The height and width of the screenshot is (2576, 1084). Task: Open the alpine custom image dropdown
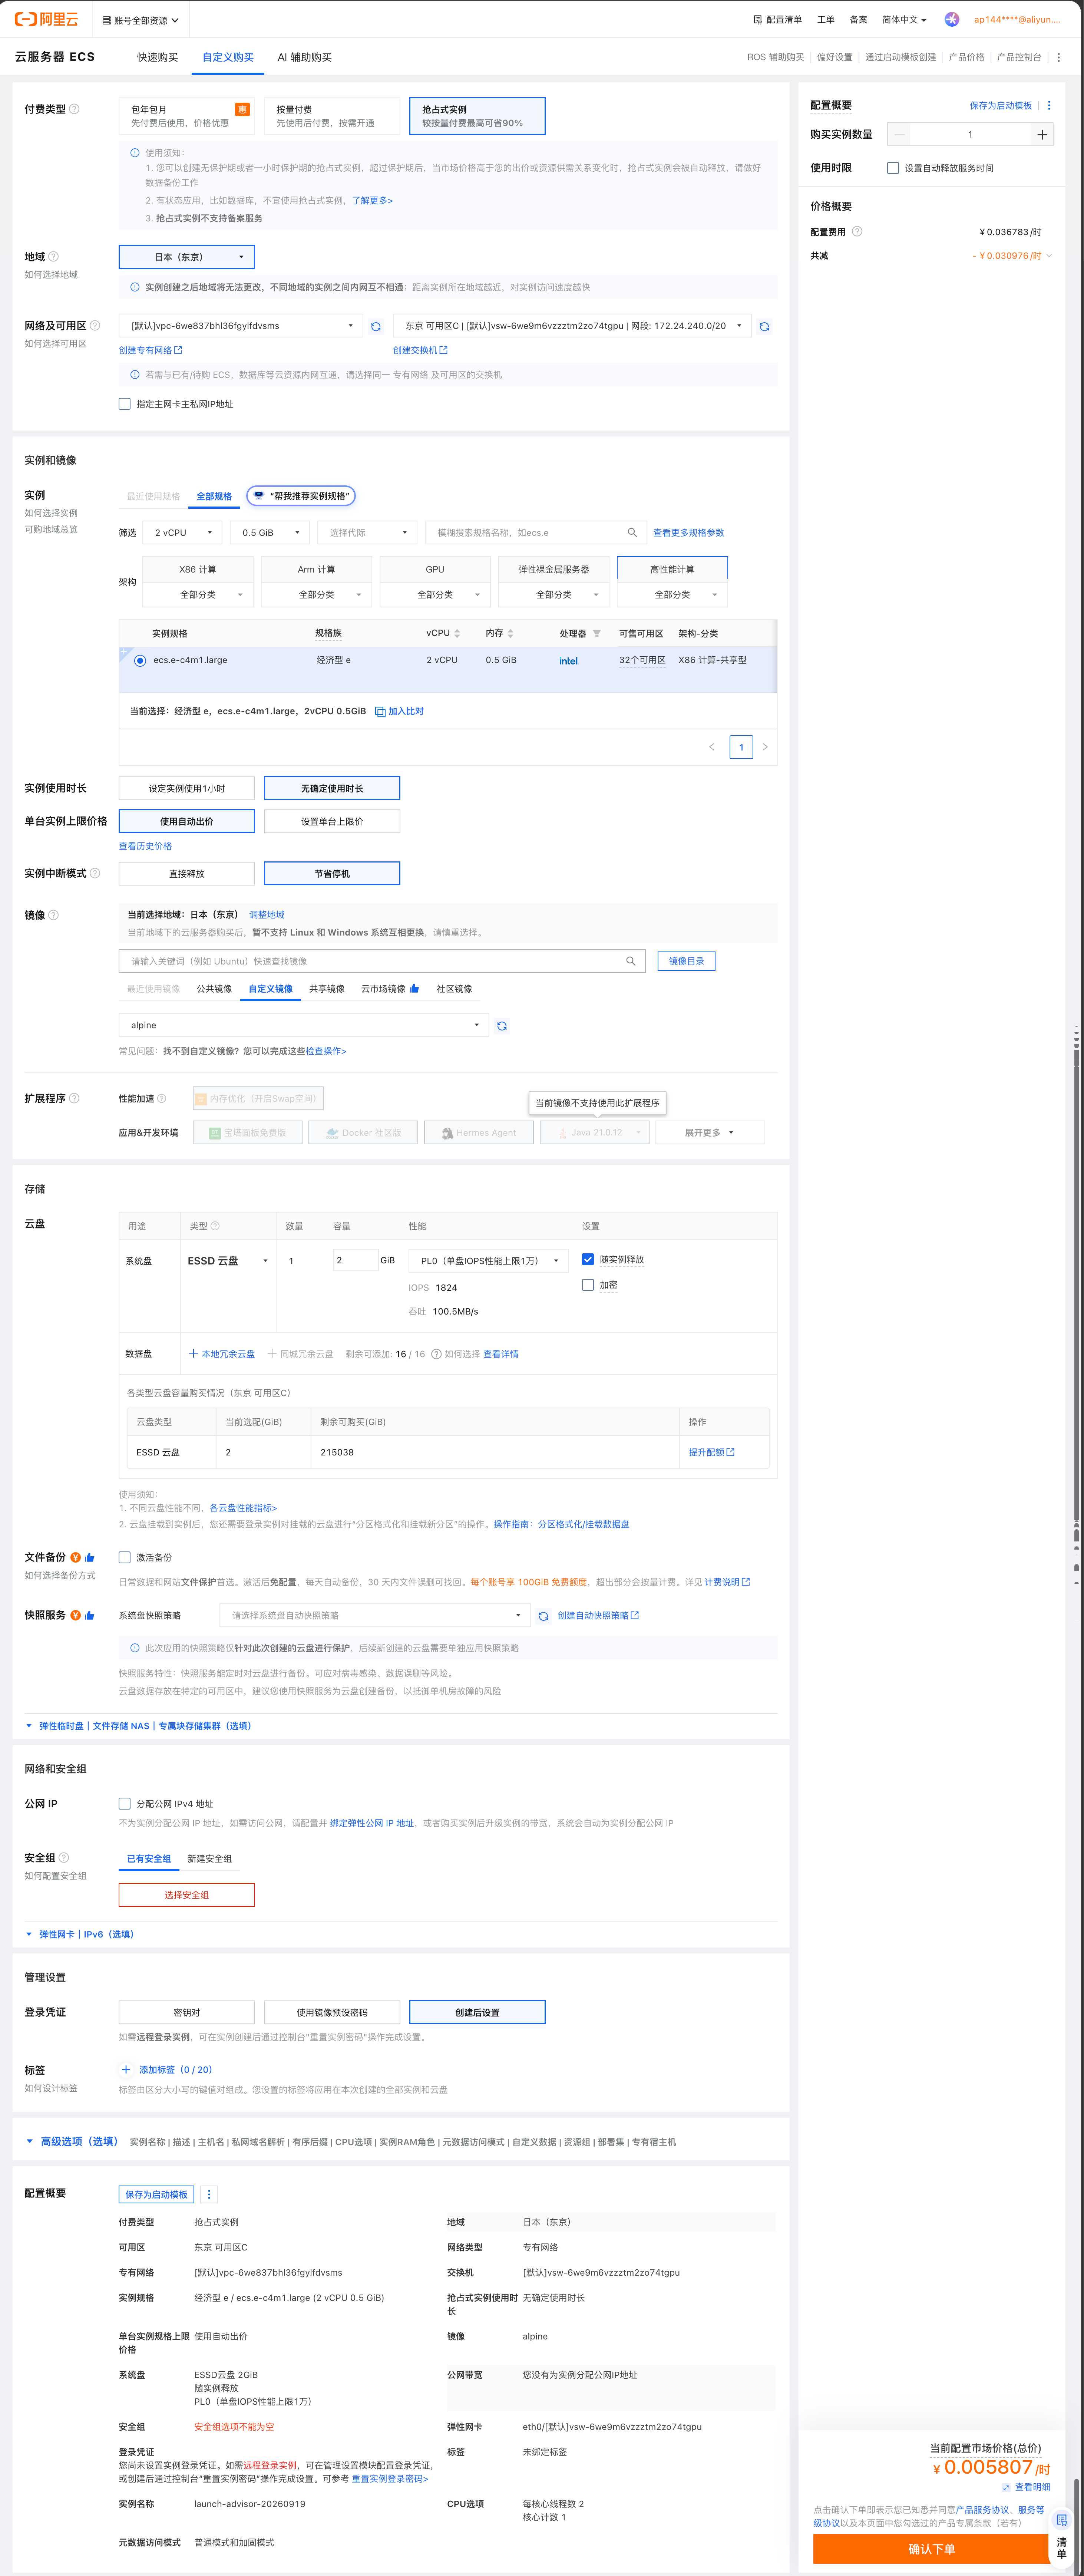(304, 1025)
